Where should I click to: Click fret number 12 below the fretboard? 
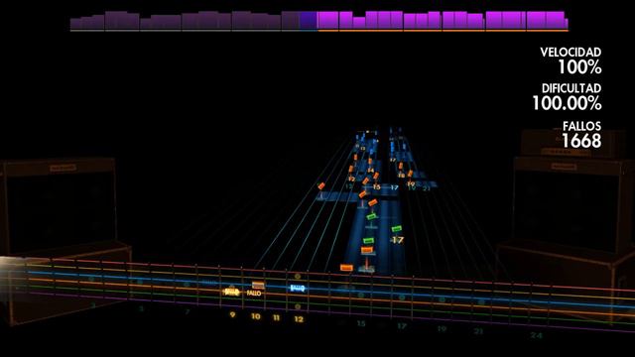pos(299,319)
